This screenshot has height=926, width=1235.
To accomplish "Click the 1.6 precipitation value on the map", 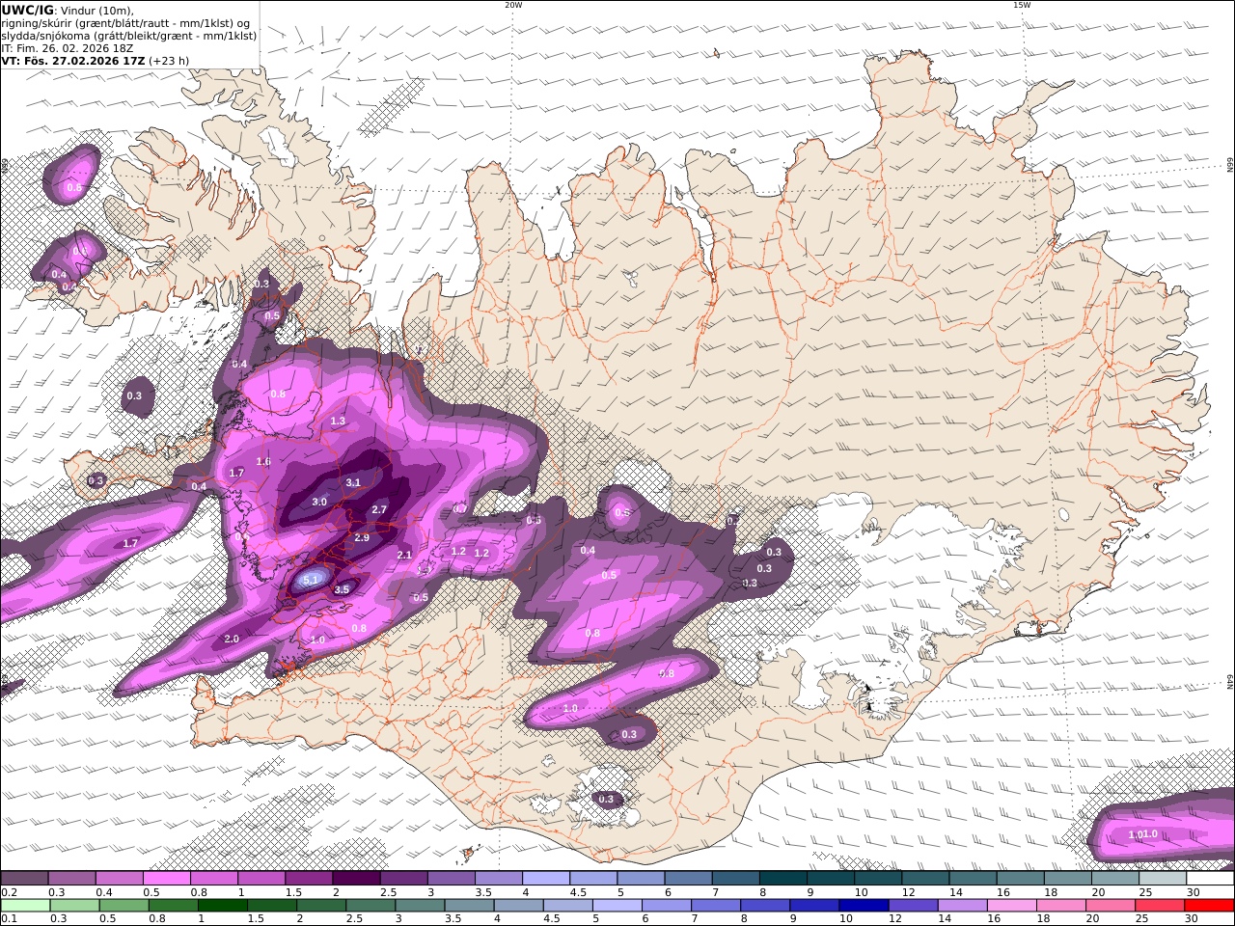I will (x=263, y=462).
